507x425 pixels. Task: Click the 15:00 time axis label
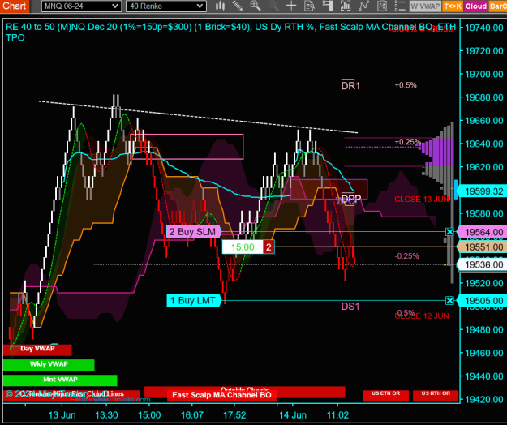(x=149, y=415)
